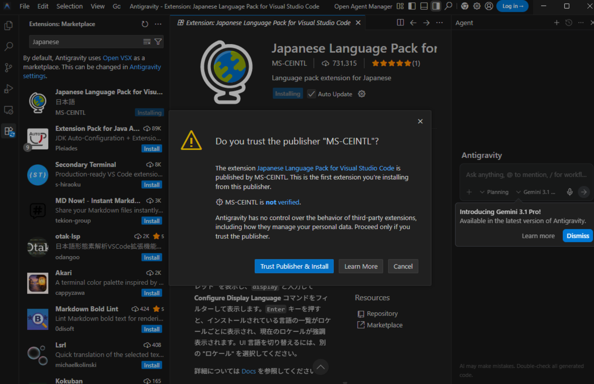The image size is (594, 384).
Task: Open the extension settings gear
Action: (362, 94)
